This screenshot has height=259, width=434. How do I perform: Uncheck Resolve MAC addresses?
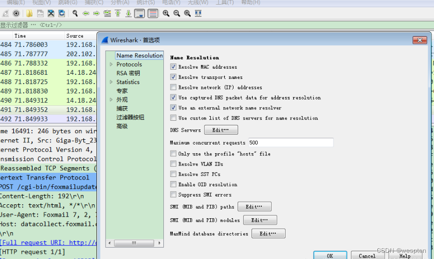pyautogui.click(x=173, y=67)
